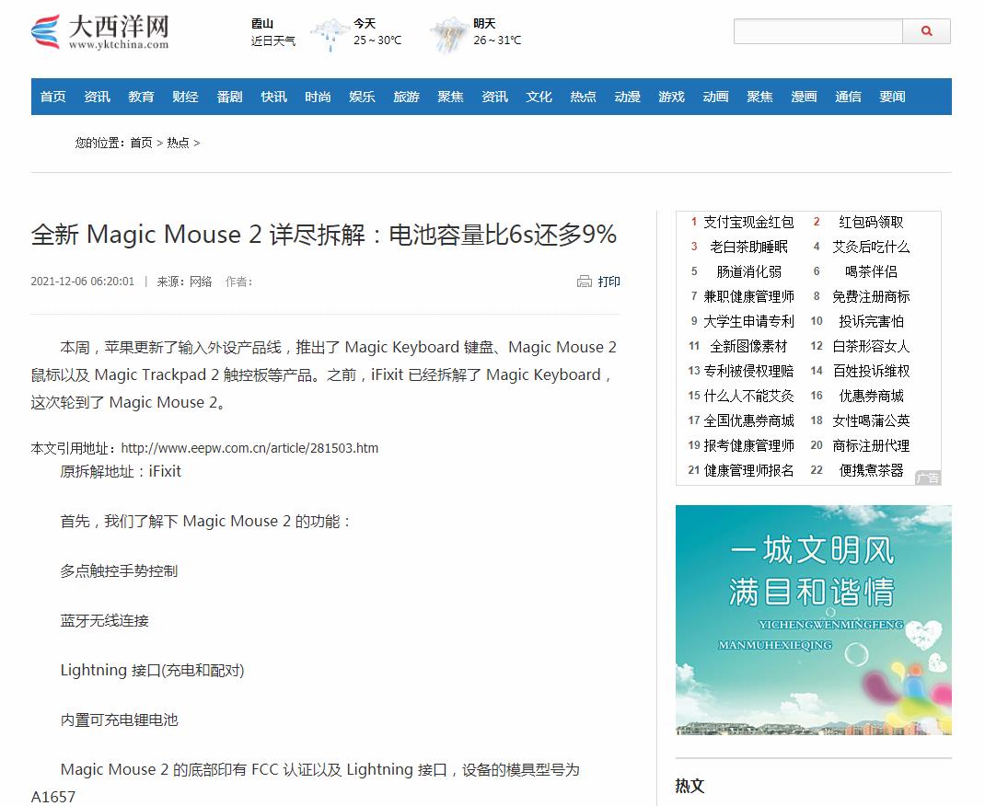Open the 白茶形容女人 link

[x=871, y=347]
